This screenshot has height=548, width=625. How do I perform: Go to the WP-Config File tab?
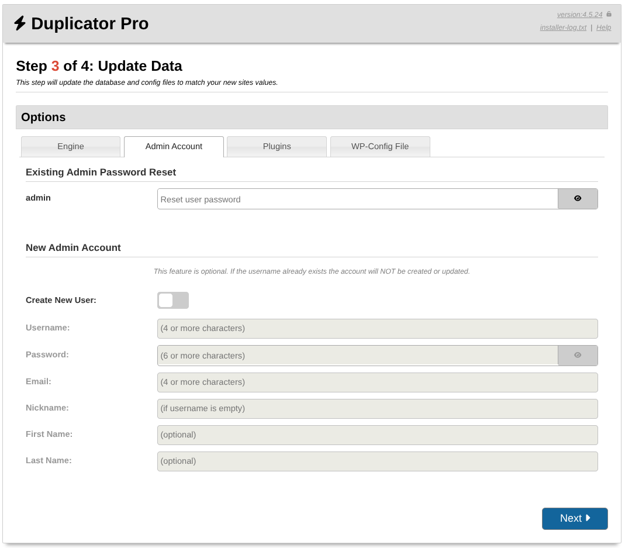pyautogui.click(x=380, y=147)
